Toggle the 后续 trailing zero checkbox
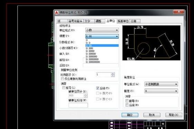 tap(98, 88)
